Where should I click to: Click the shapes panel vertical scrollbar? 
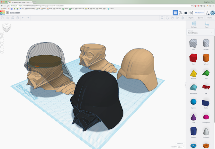click(214, 79)
